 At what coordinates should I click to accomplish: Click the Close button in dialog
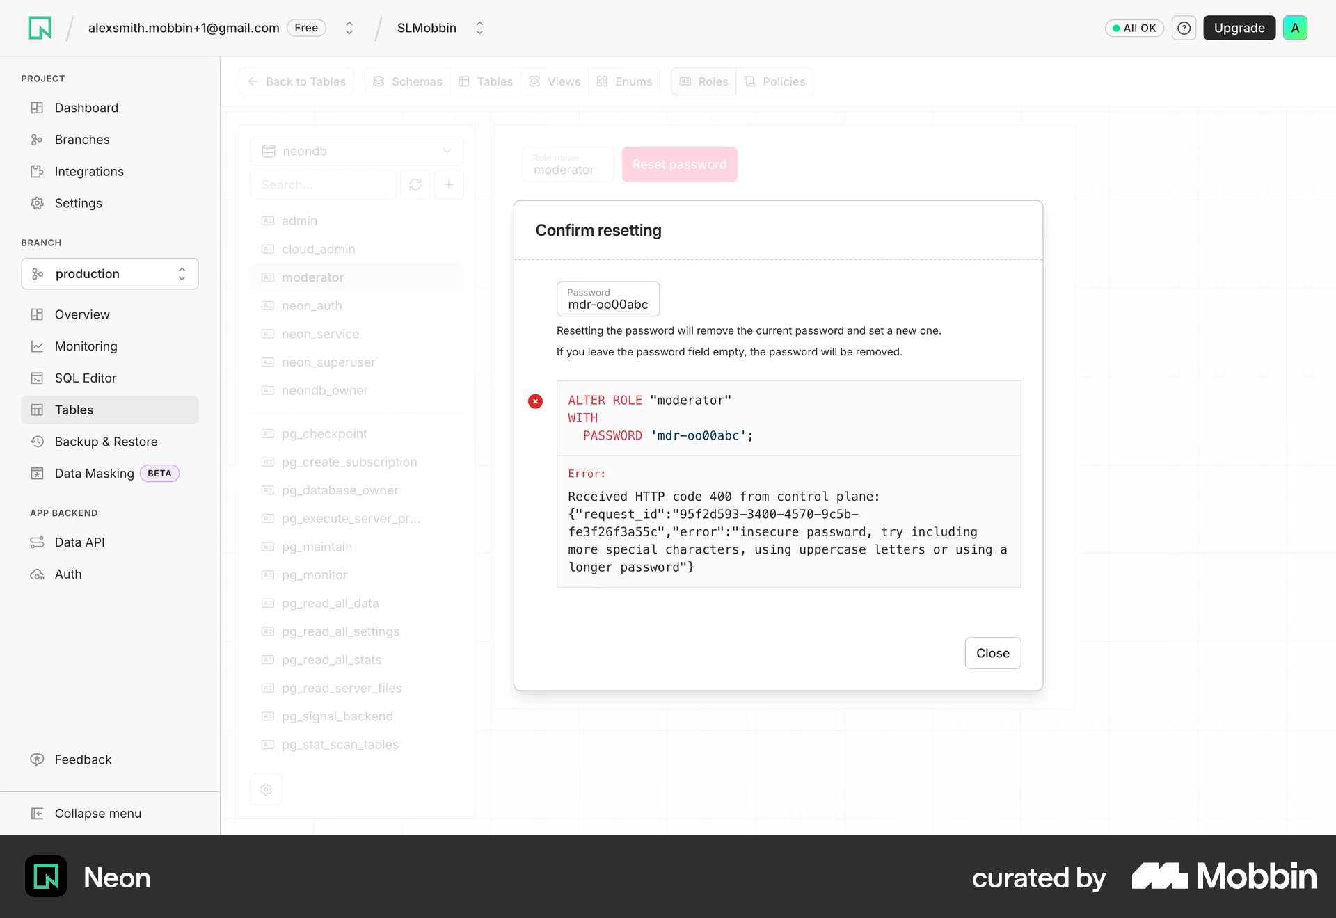click(x=992, y=653)
